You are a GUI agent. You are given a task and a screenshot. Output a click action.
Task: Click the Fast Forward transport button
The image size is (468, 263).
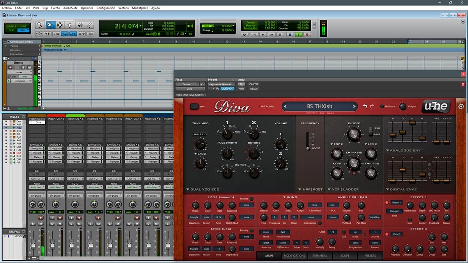272,34
